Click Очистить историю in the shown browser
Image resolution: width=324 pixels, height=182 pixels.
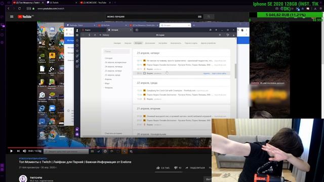tap(113, 133)
